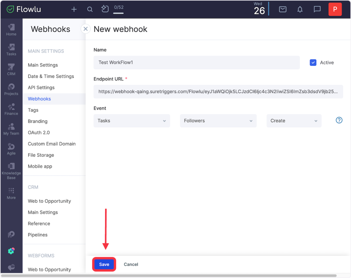Open notifications bell icon
Screen dimensions: 351x278
tap(300, 9)
